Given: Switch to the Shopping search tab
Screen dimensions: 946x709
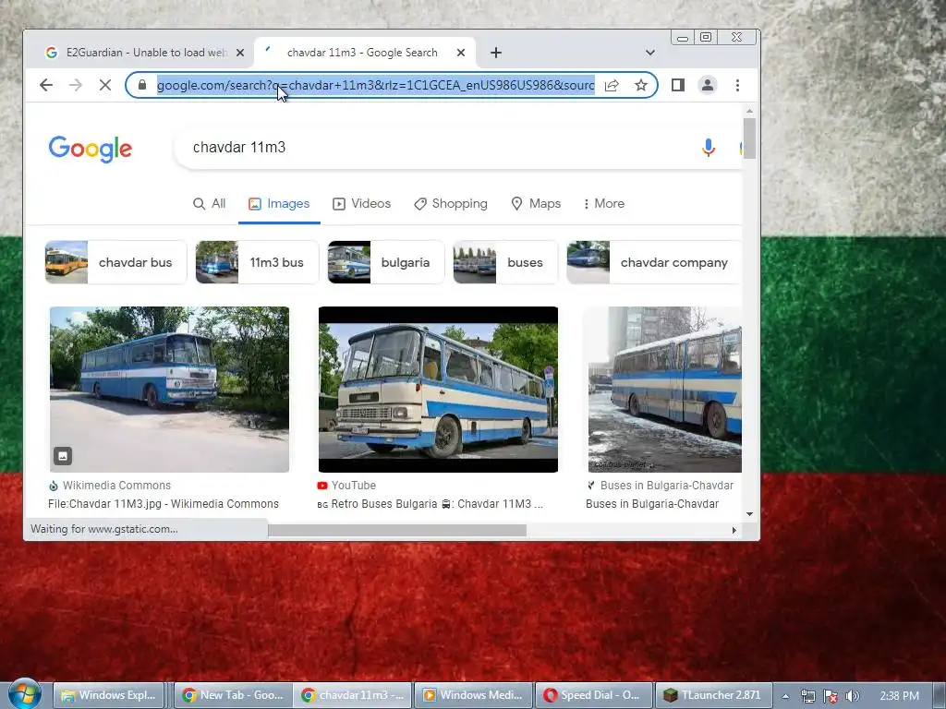Looking at the screenshot, I should (451, 204).
